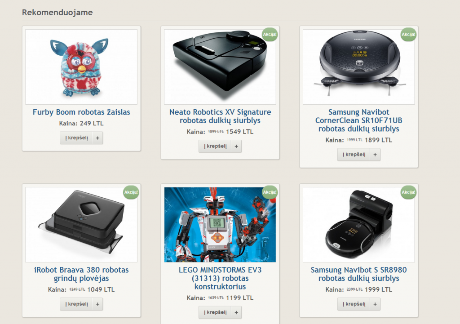The height and width of the screenshot is (324, 460).
Task: Click the plus icon under Neato Robotics XV Signature
Action: pos(236,146)
